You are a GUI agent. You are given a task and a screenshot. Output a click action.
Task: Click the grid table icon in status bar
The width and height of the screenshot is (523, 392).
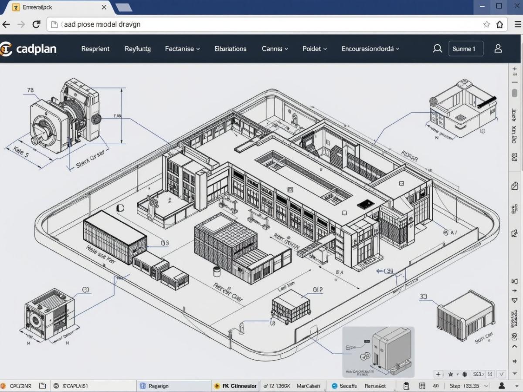pyautogui.click(x=422, y=386)
